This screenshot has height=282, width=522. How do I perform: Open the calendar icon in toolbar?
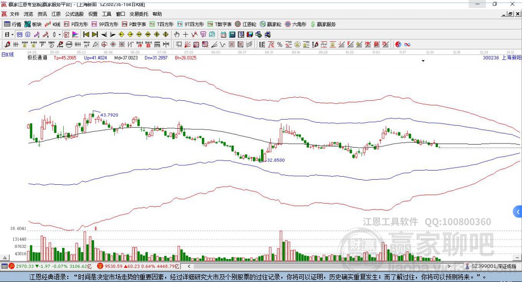223,35
